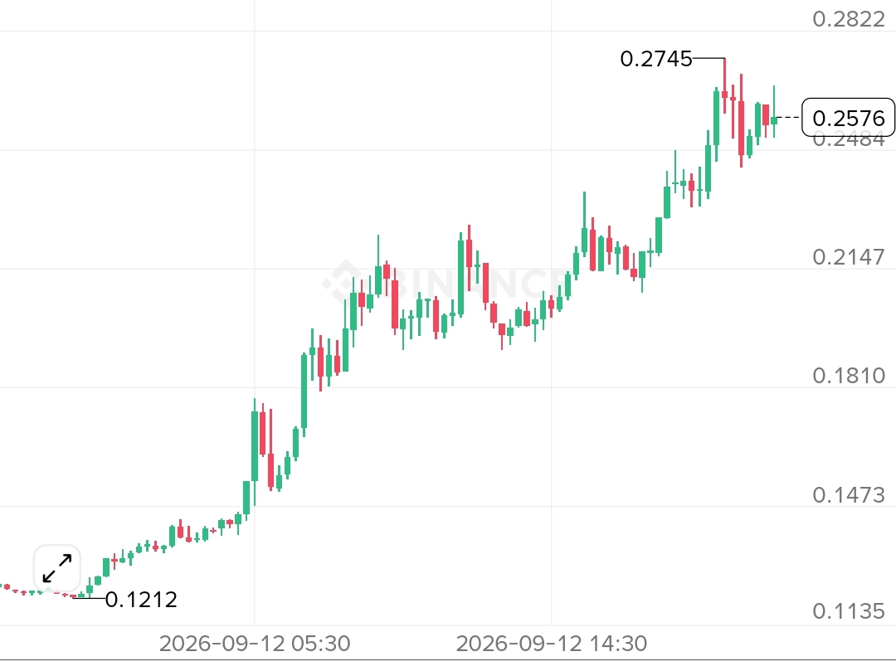Click the 0.2745 high price marker
The image size is (896, 671).
(x=656, y=59)
